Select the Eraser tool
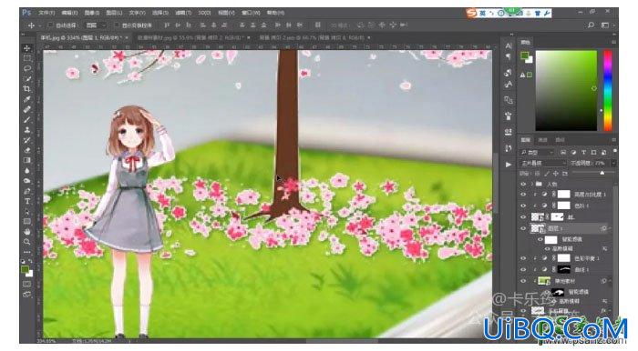This screenshot has width=638, height=351. coord(27,150)
